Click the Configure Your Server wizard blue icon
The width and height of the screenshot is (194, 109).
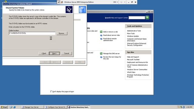tap(82, 9)
